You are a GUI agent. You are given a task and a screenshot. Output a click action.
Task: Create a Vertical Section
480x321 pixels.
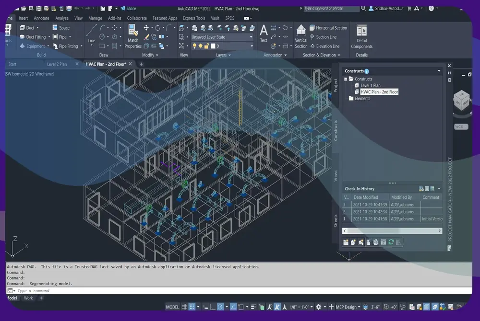click(x=301, y=36)
